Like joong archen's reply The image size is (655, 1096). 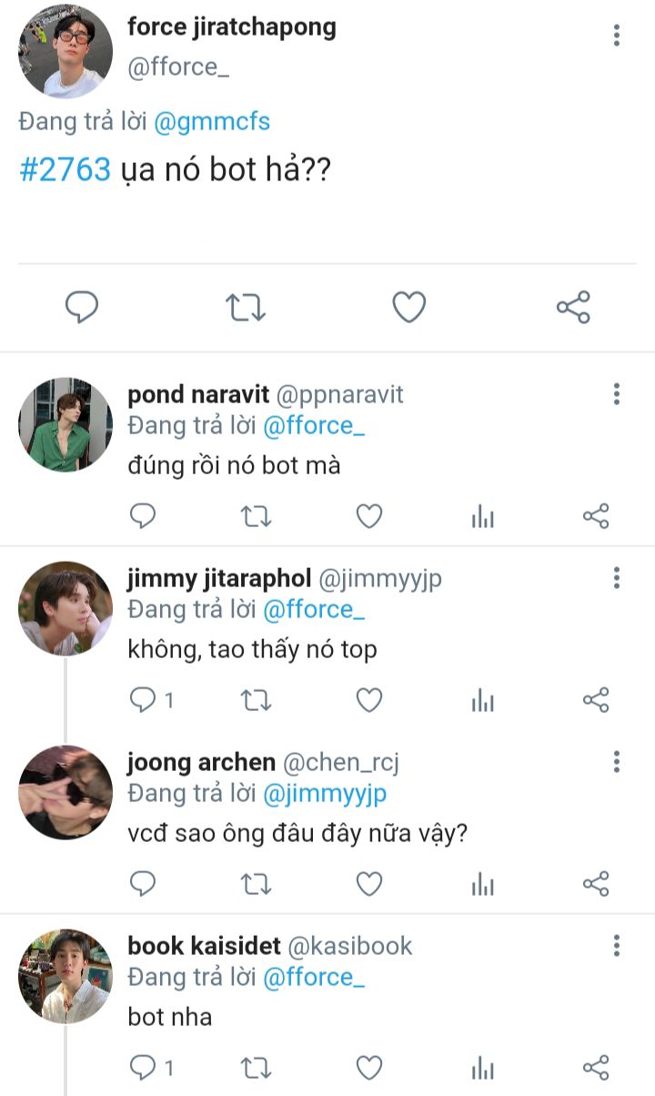coord(368,883)
